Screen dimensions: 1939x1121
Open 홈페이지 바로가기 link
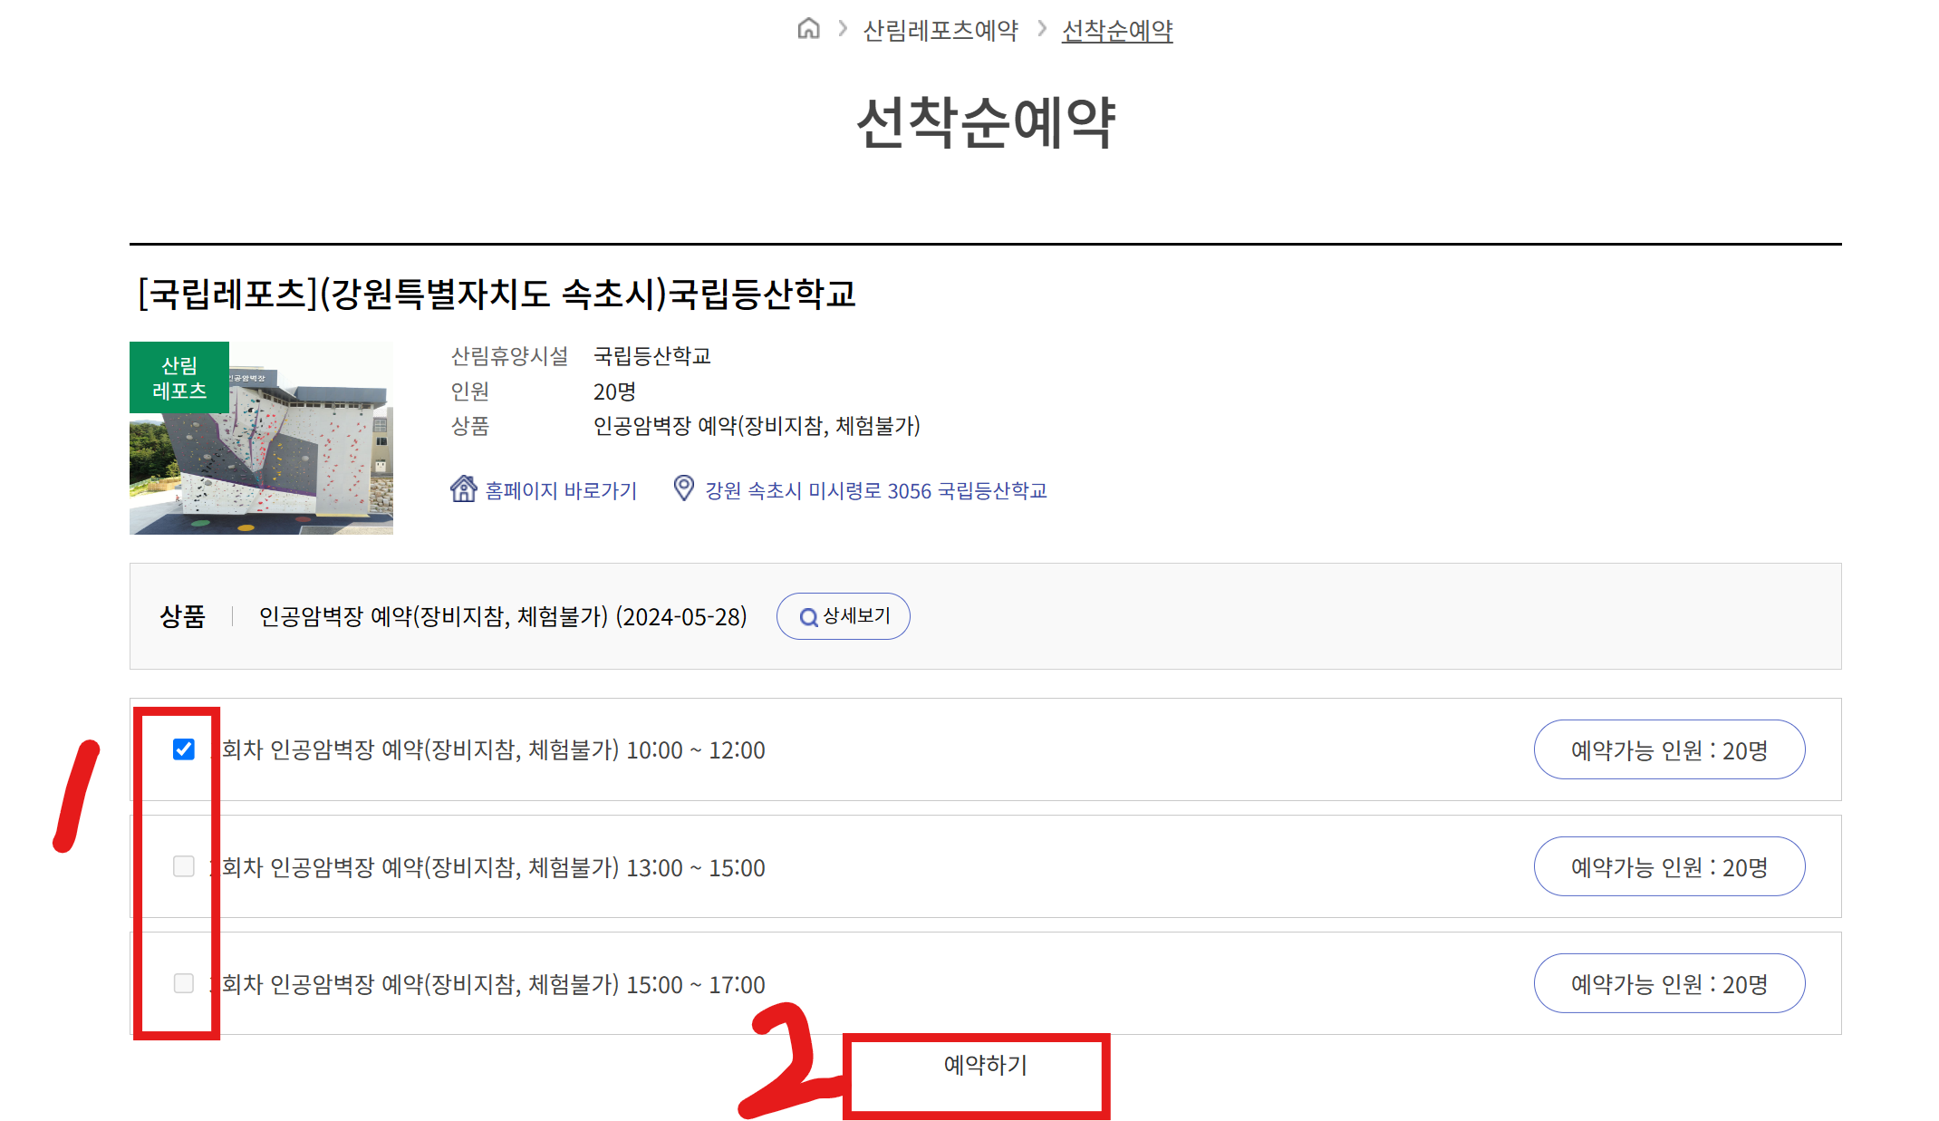(x=561, y=490)
